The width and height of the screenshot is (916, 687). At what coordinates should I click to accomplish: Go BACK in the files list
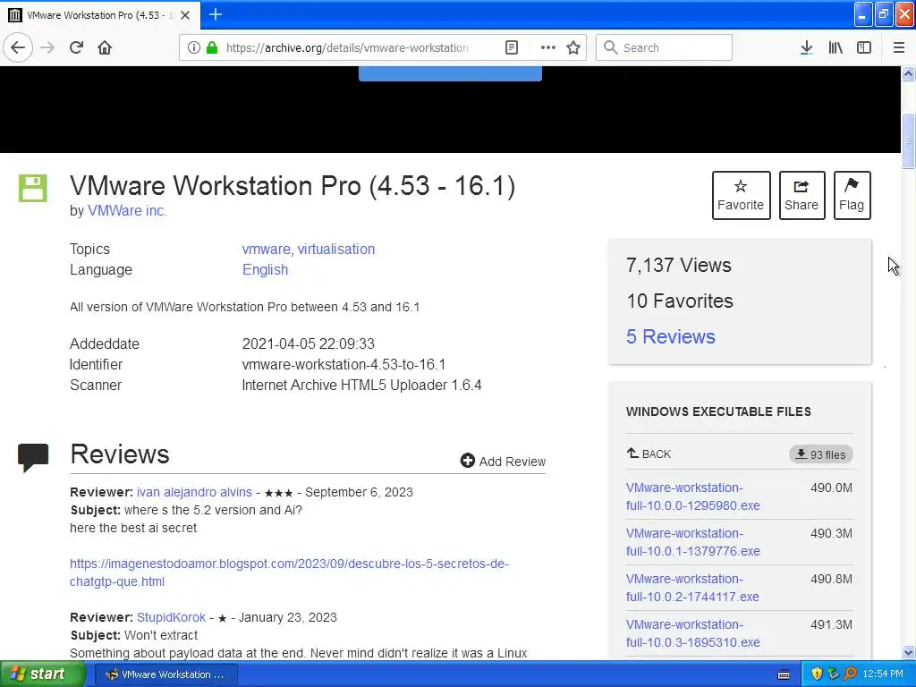coord(649,454)
